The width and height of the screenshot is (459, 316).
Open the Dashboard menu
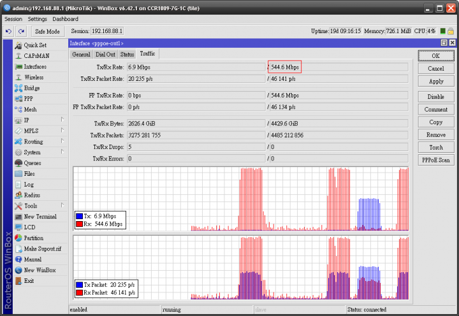click(x=65, y=19)
